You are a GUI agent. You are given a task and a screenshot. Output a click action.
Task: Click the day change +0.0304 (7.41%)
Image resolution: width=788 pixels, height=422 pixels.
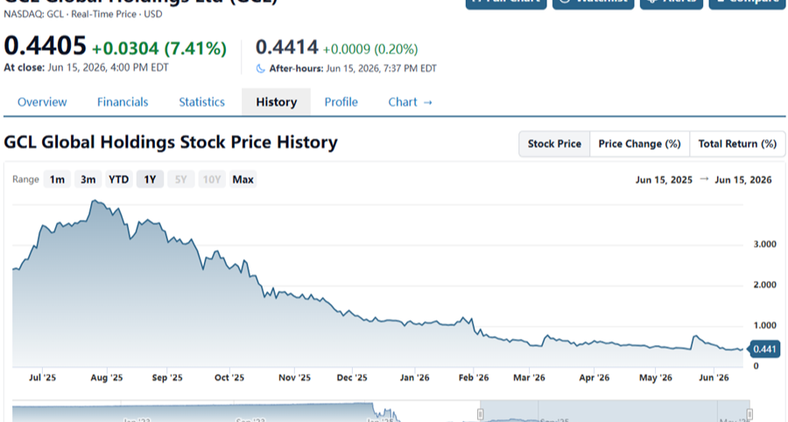(x=159, y=48)
